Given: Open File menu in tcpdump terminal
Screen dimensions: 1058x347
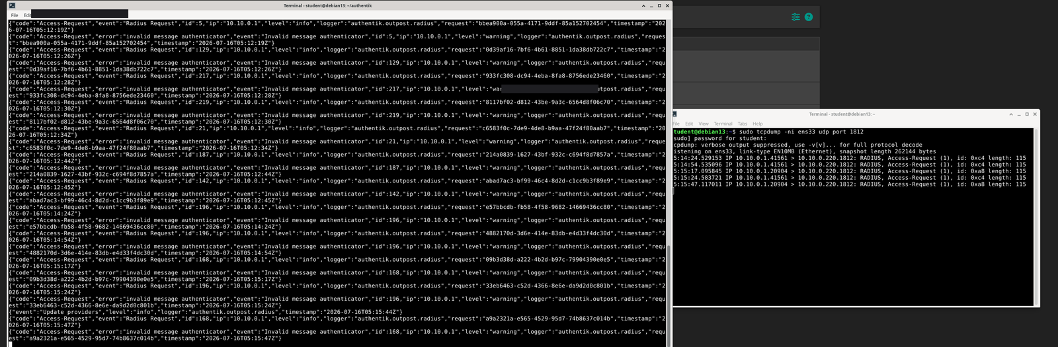Looking at the screenshot, I should pyautogui.click(x=676, y=124).
